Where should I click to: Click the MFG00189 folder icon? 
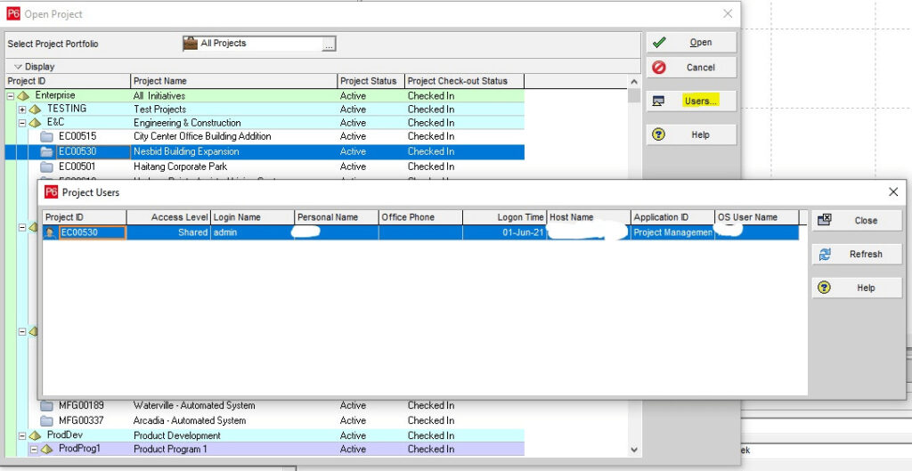point(46,406)
